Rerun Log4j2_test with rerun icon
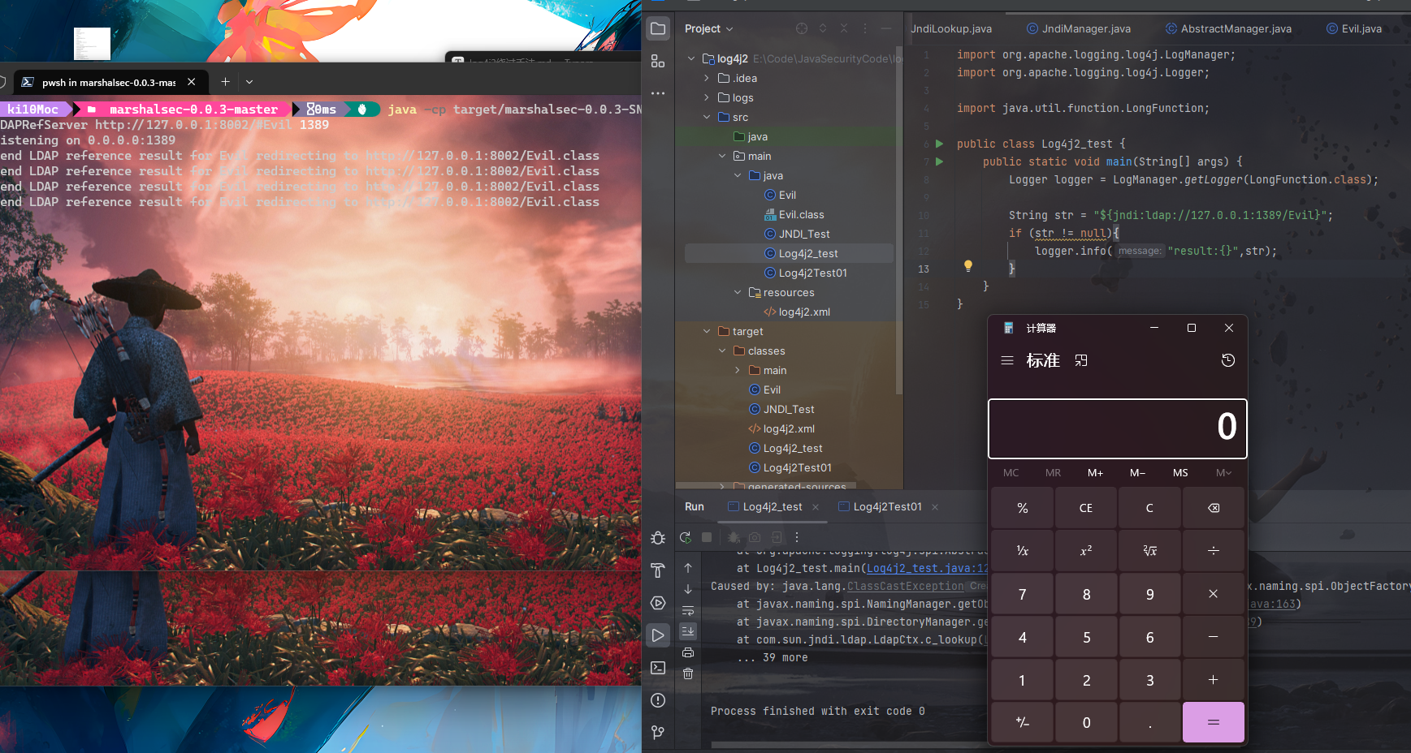The width and height of the screenshot is (1411, 753). pyautogui.click(x=686, y=537)
